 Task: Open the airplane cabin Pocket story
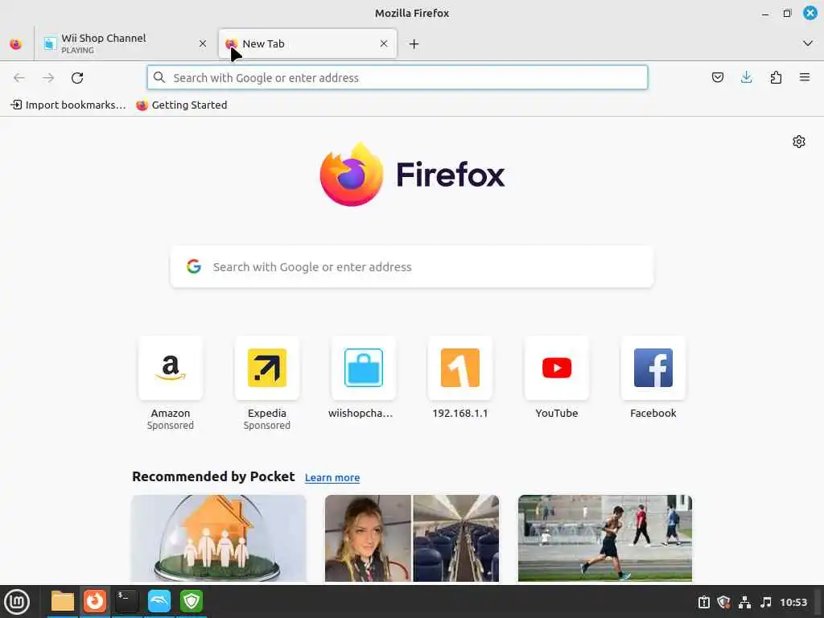pos(412,538)
